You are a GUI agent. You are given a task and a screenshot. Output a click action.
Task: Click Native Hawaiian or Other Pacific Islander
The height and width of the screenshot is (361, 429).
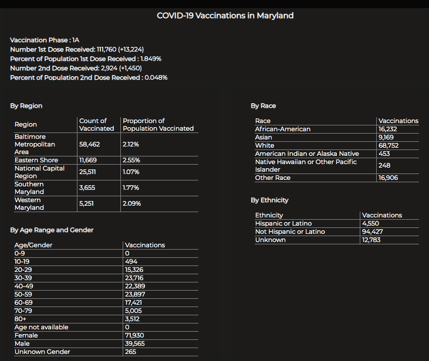click(x=306, y=165)
